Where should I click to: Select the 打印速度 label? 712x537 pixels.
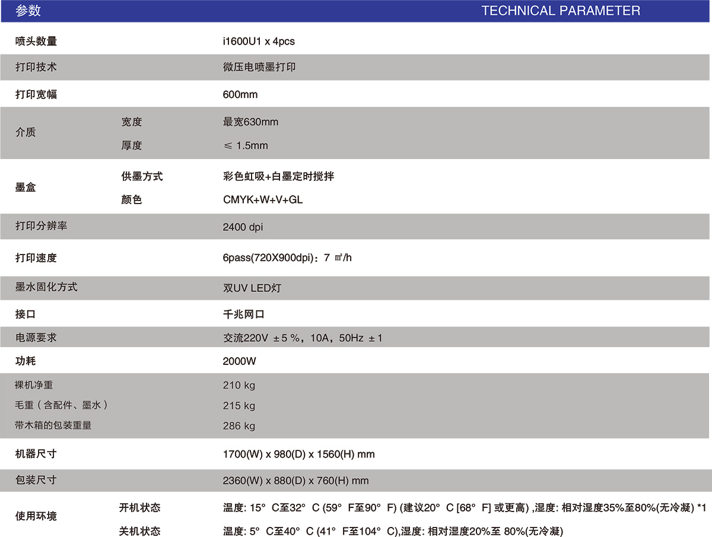click(x=36, y=258)
